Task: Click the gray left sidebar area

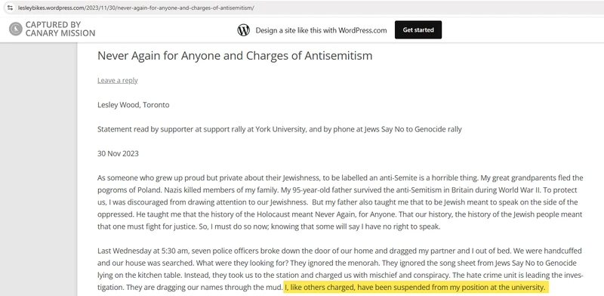Action: tap(39, 169)
